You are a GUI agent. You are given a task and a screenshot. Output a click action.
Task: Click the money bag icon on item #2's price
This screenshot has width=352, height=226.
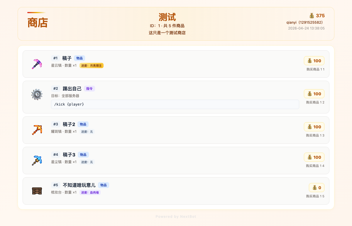point(309,94)
